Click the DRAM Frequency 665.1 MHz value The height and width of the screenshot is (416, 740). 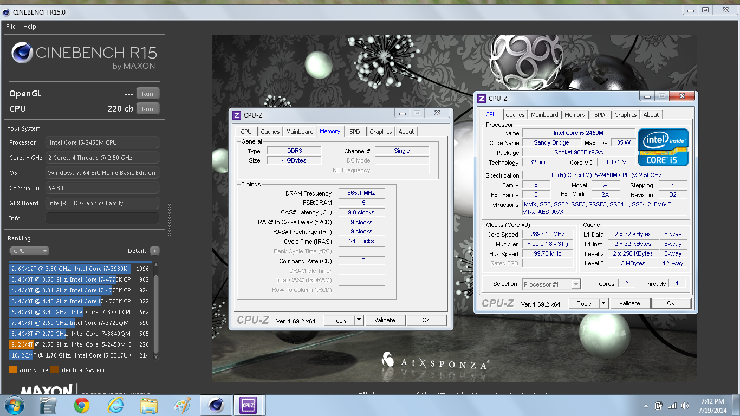[x=361, y=193]
